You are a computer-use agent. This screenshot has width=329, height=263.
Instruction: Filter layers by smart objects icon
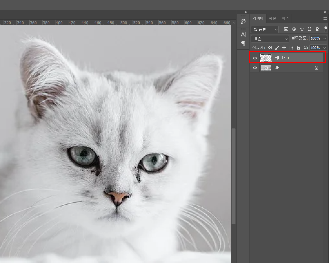pyautogui.click(x=317, y=29)
